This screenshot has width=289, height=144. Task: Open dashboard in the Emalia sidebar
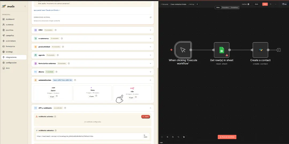tap(10, 19)
